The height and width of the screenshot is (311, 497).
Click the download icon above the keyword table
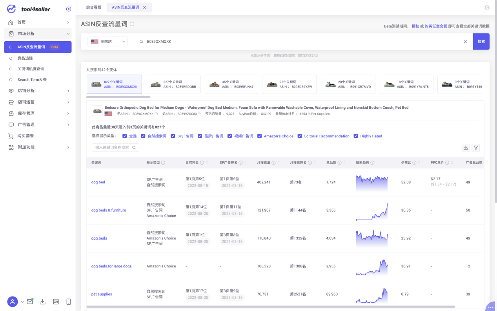(466, 148)
